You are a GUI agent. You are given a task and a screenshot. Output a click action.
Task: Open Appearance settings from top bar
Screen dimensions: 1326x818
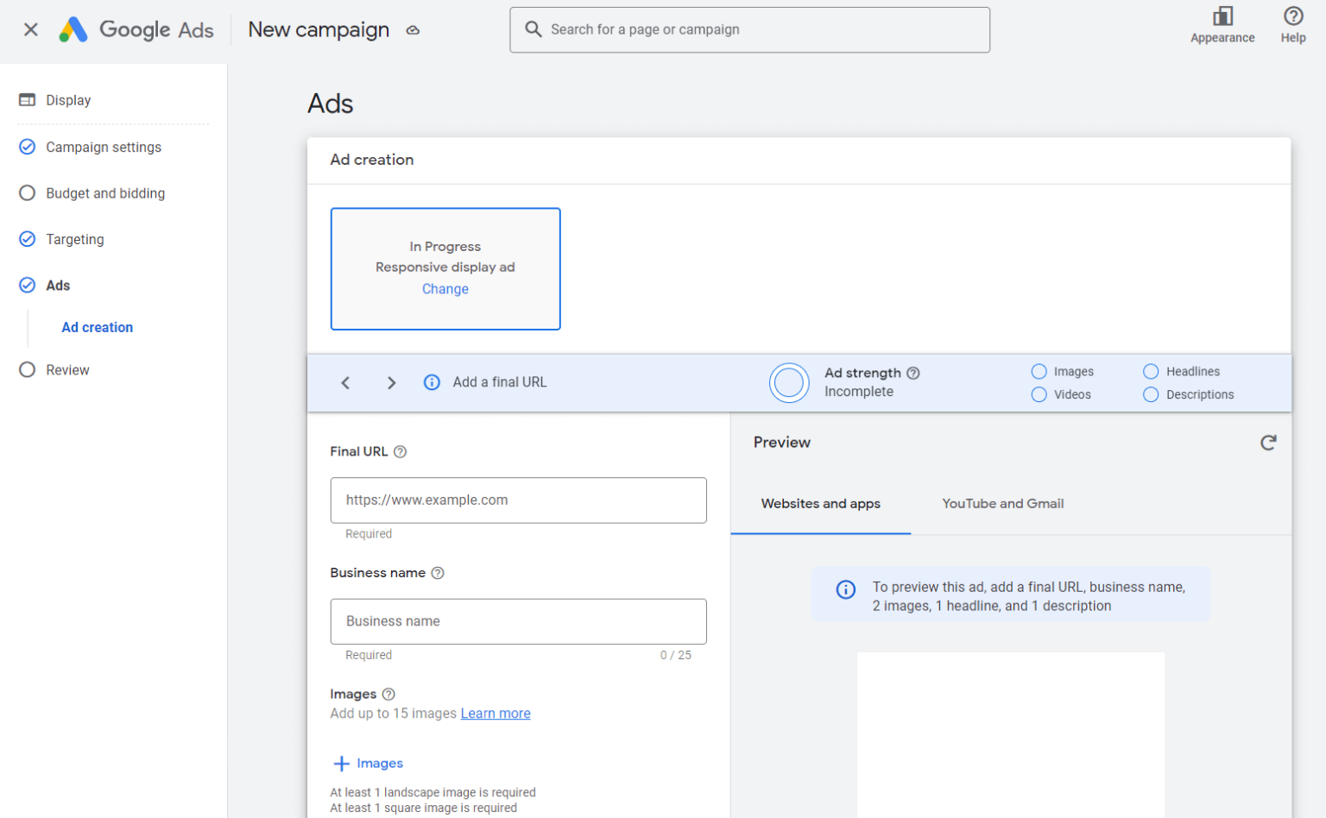[x=1222, y=23]
